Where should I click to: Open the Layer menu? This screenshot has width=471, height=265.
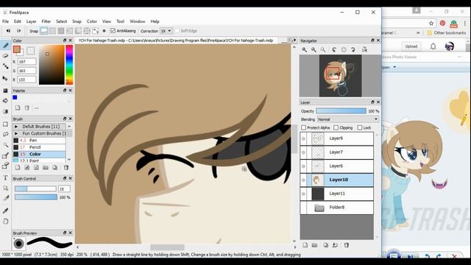31,21
